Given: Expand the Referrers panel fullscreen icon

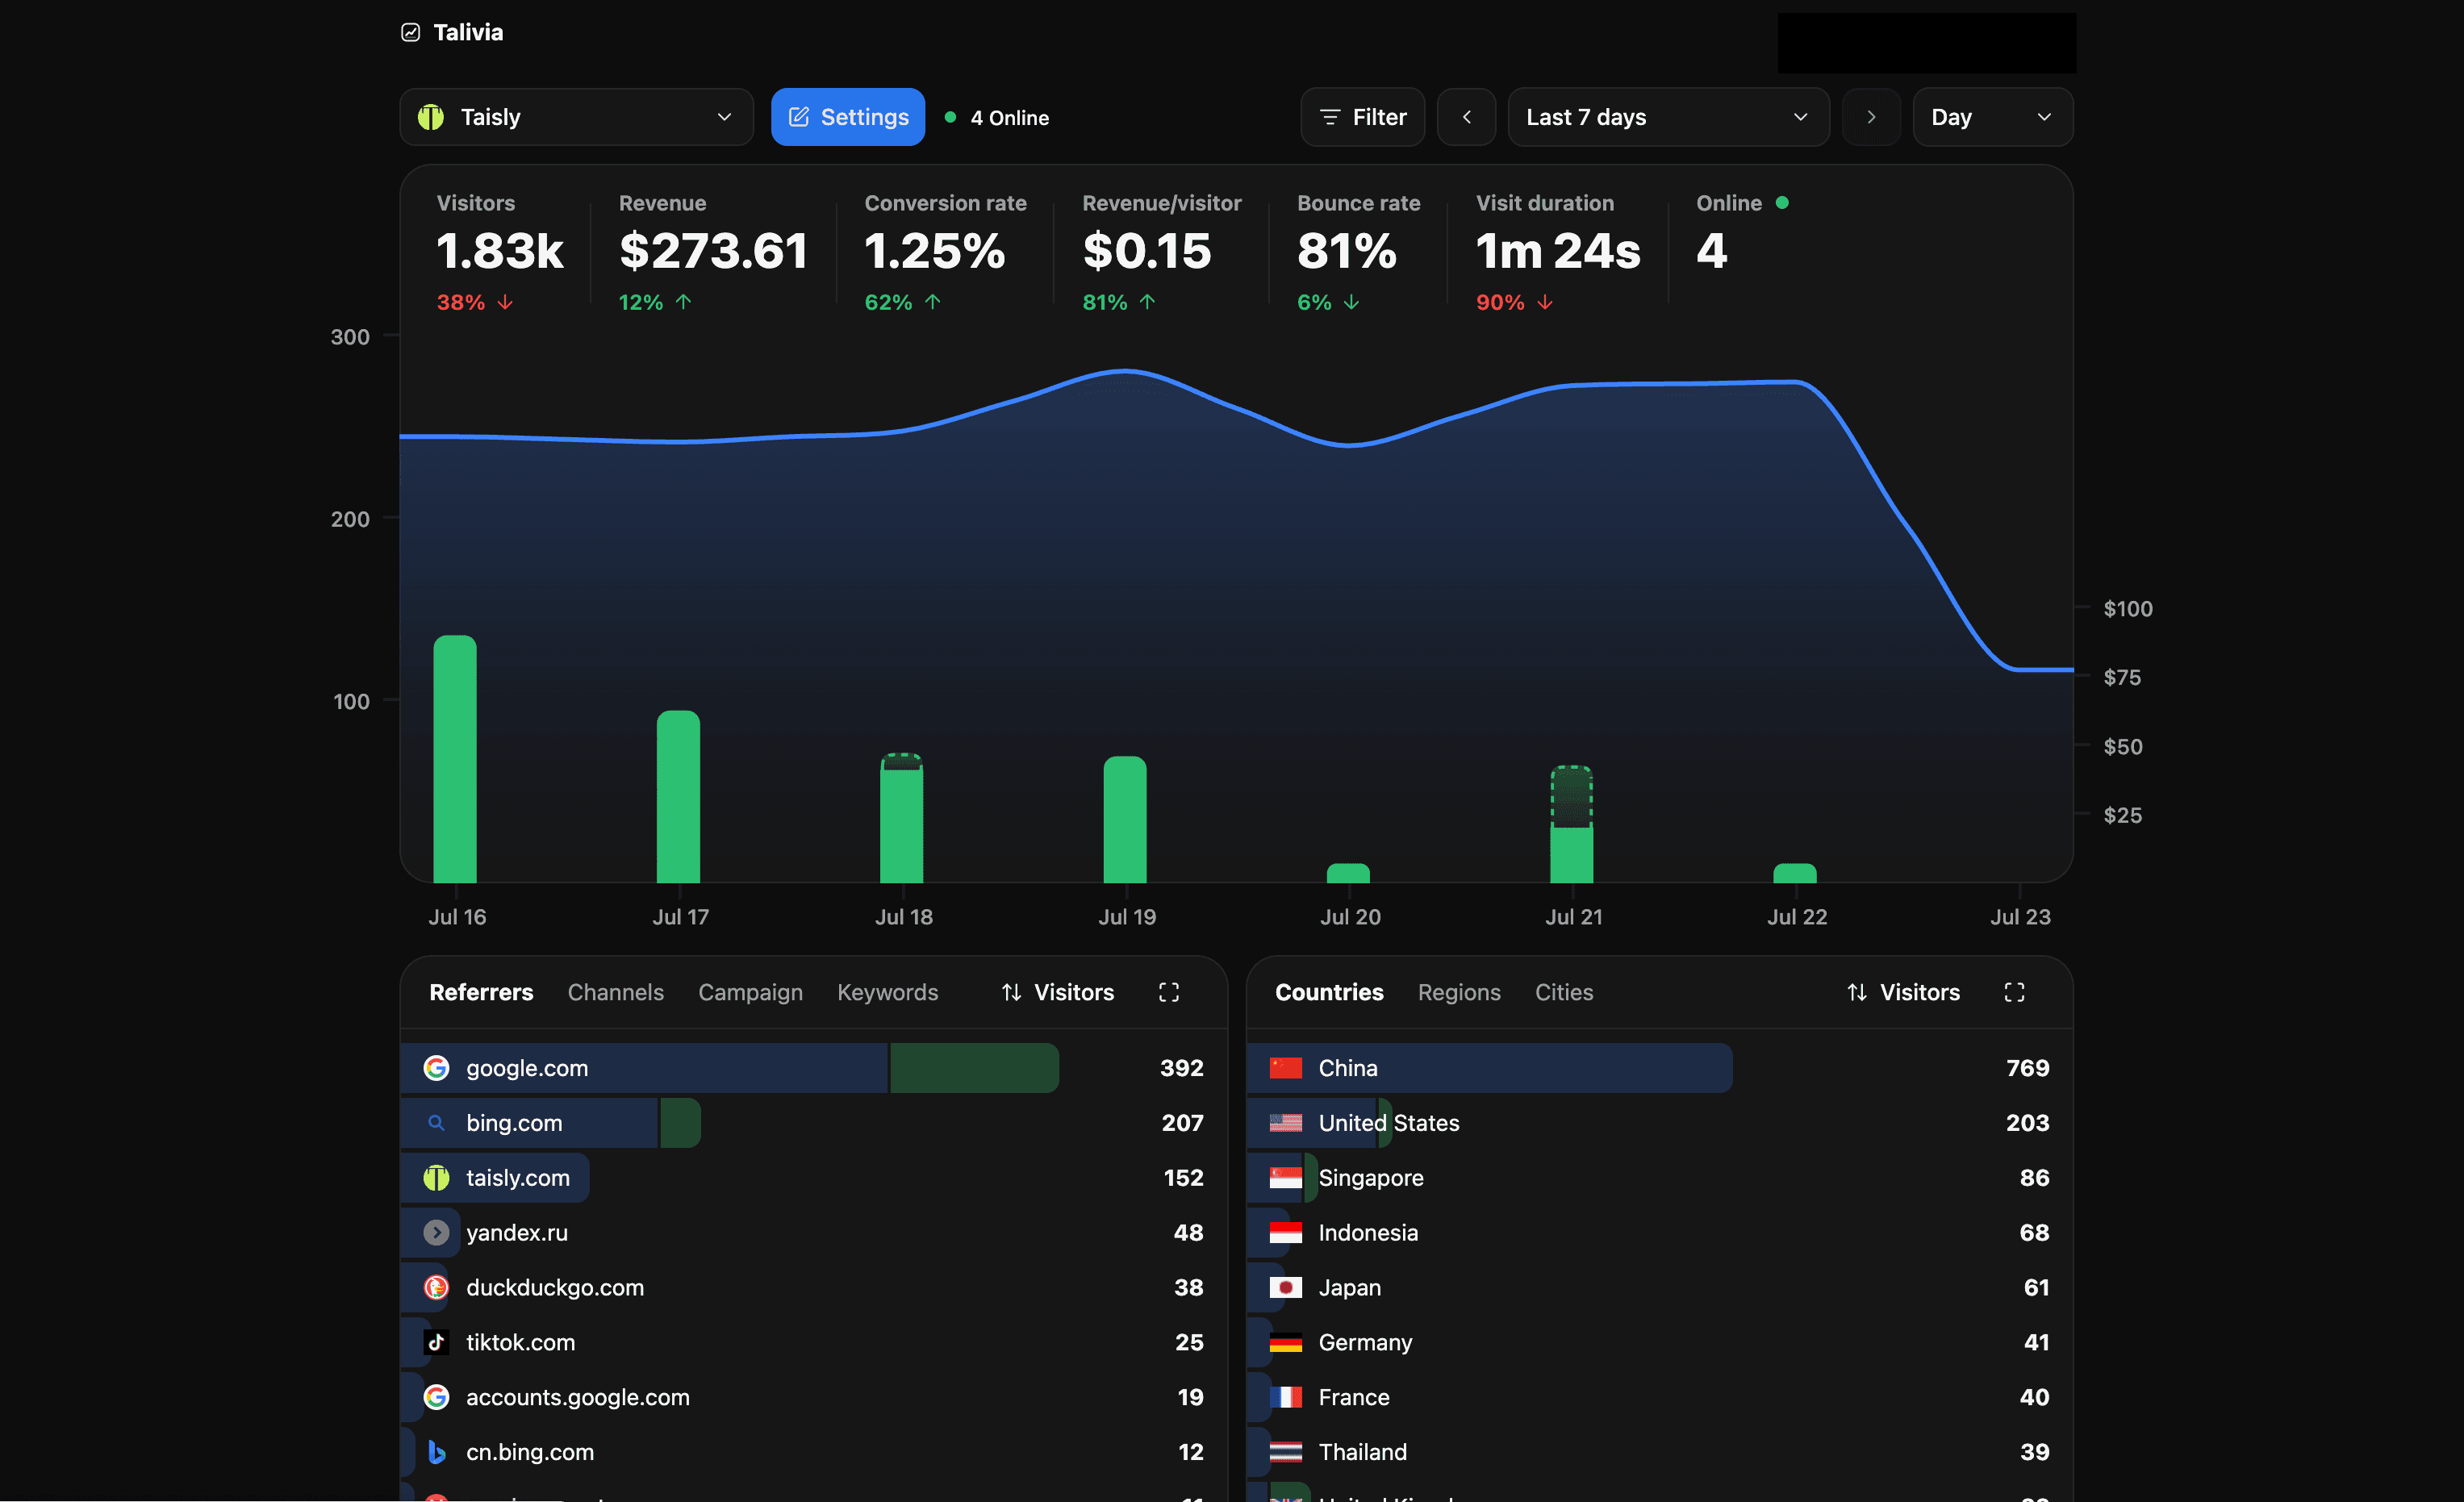Looking at the screenshot, I should pyautogui.click(x=1169, y=992).
